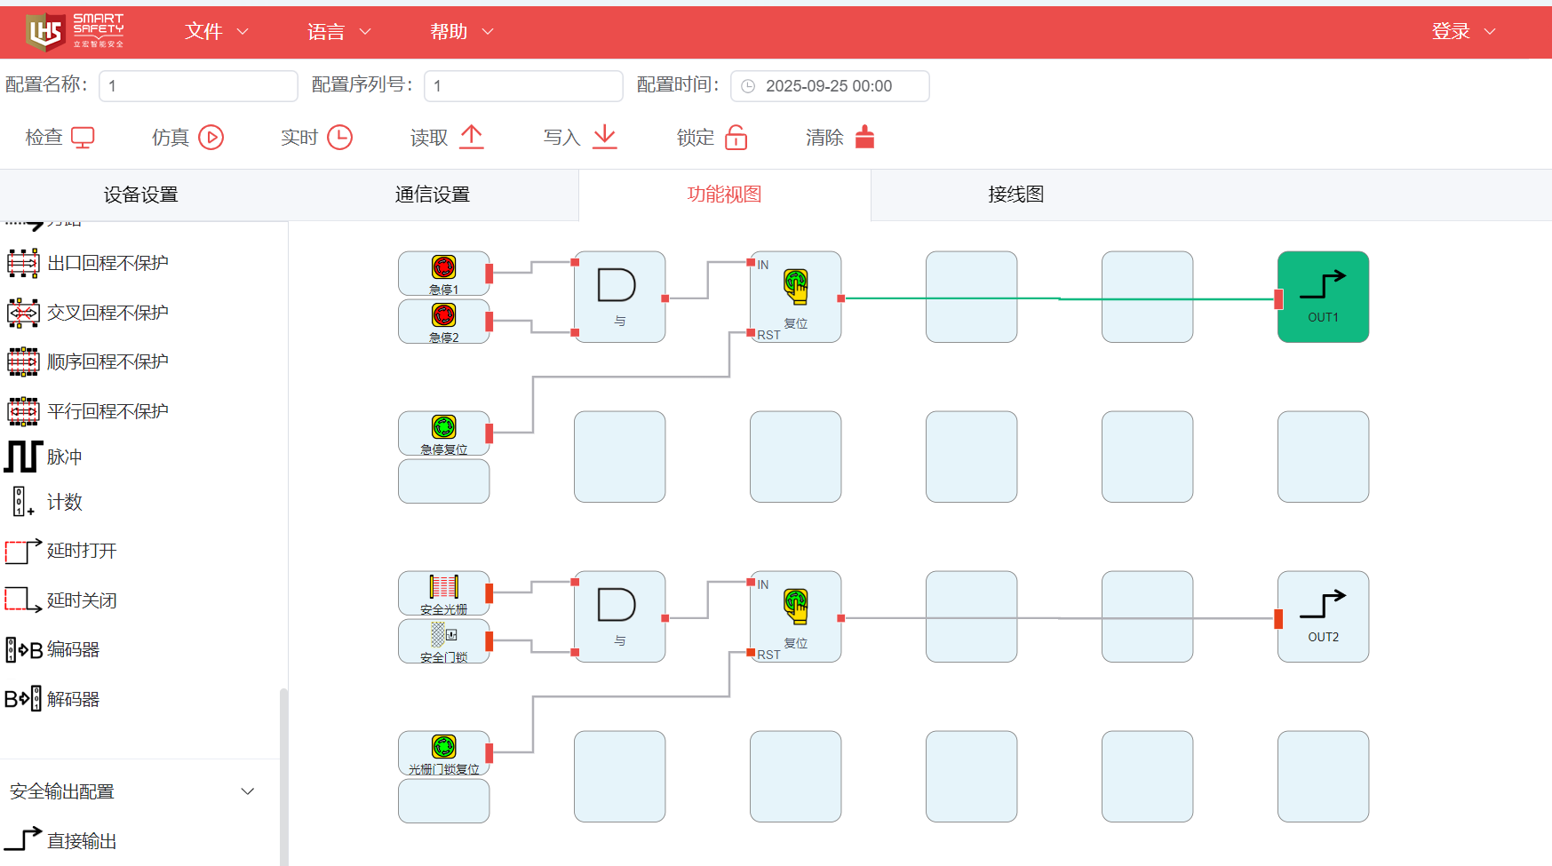The height and width of the screenshot is (866, 1552).
Task: Click the 实时 real-time clock icon
Action: tap(339, 138)
